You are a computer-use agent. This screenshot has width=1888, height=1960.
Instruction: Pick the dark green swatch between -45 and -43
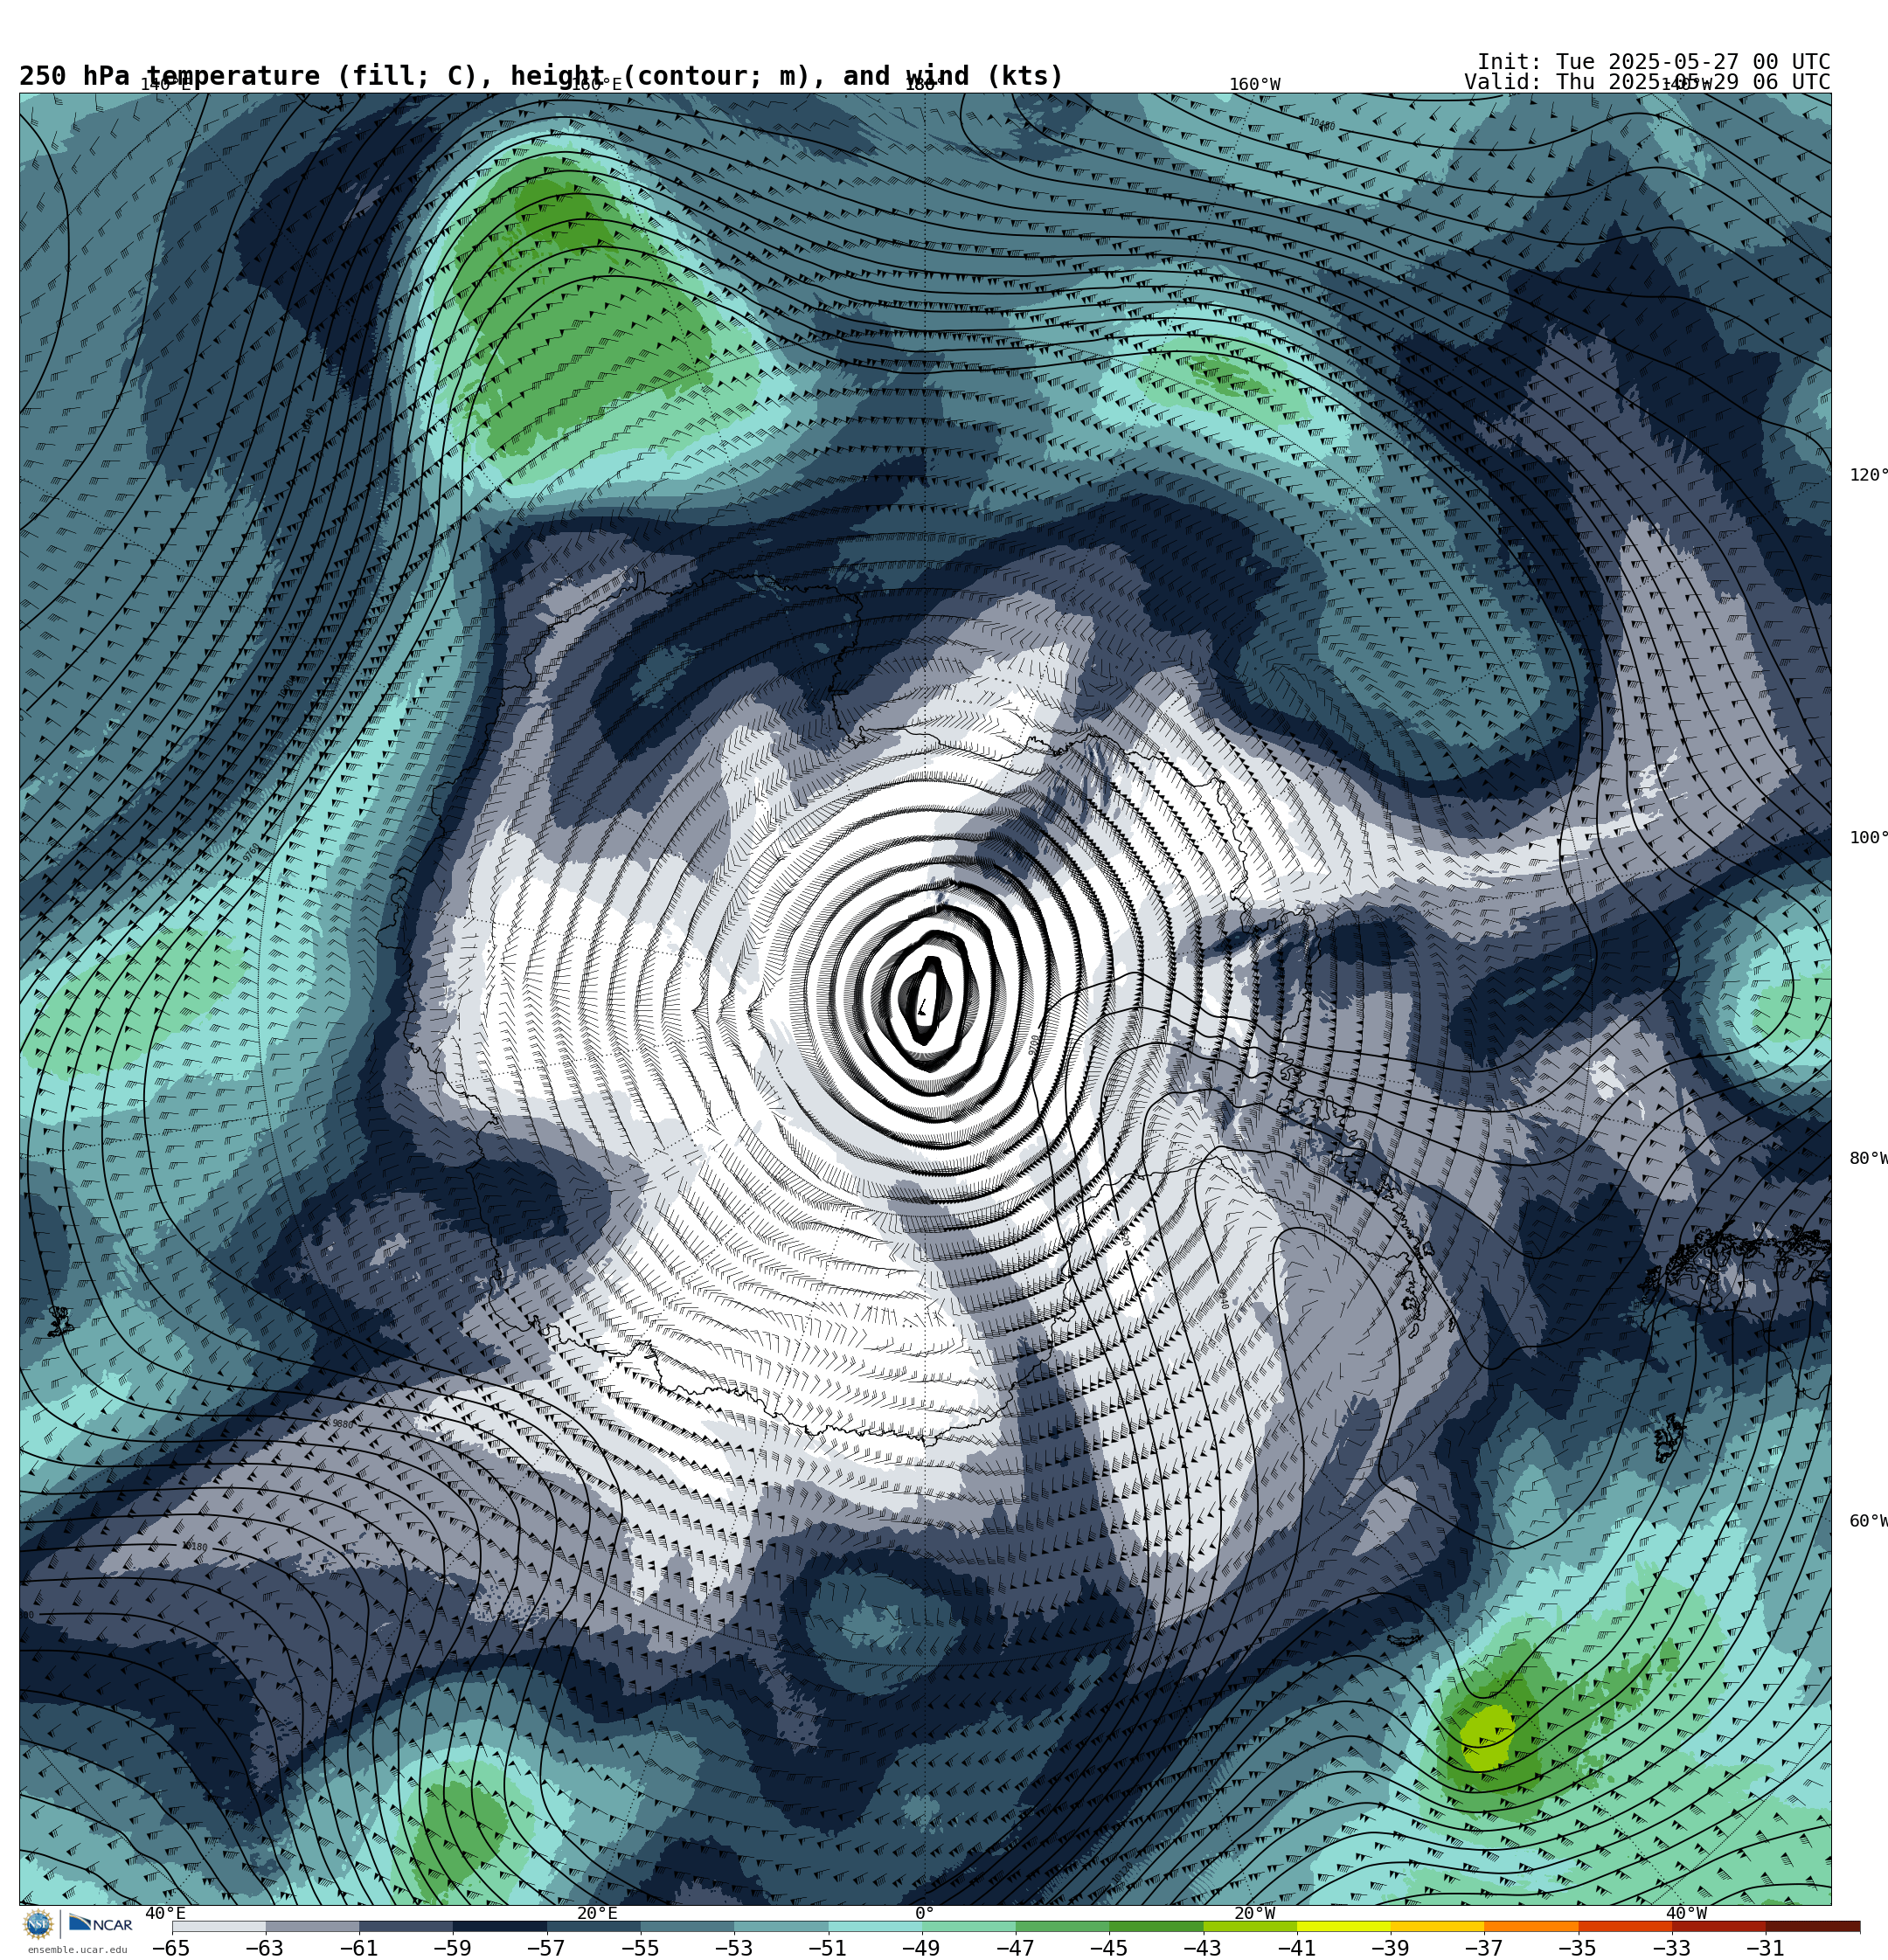click(x=1156, y=1926)
